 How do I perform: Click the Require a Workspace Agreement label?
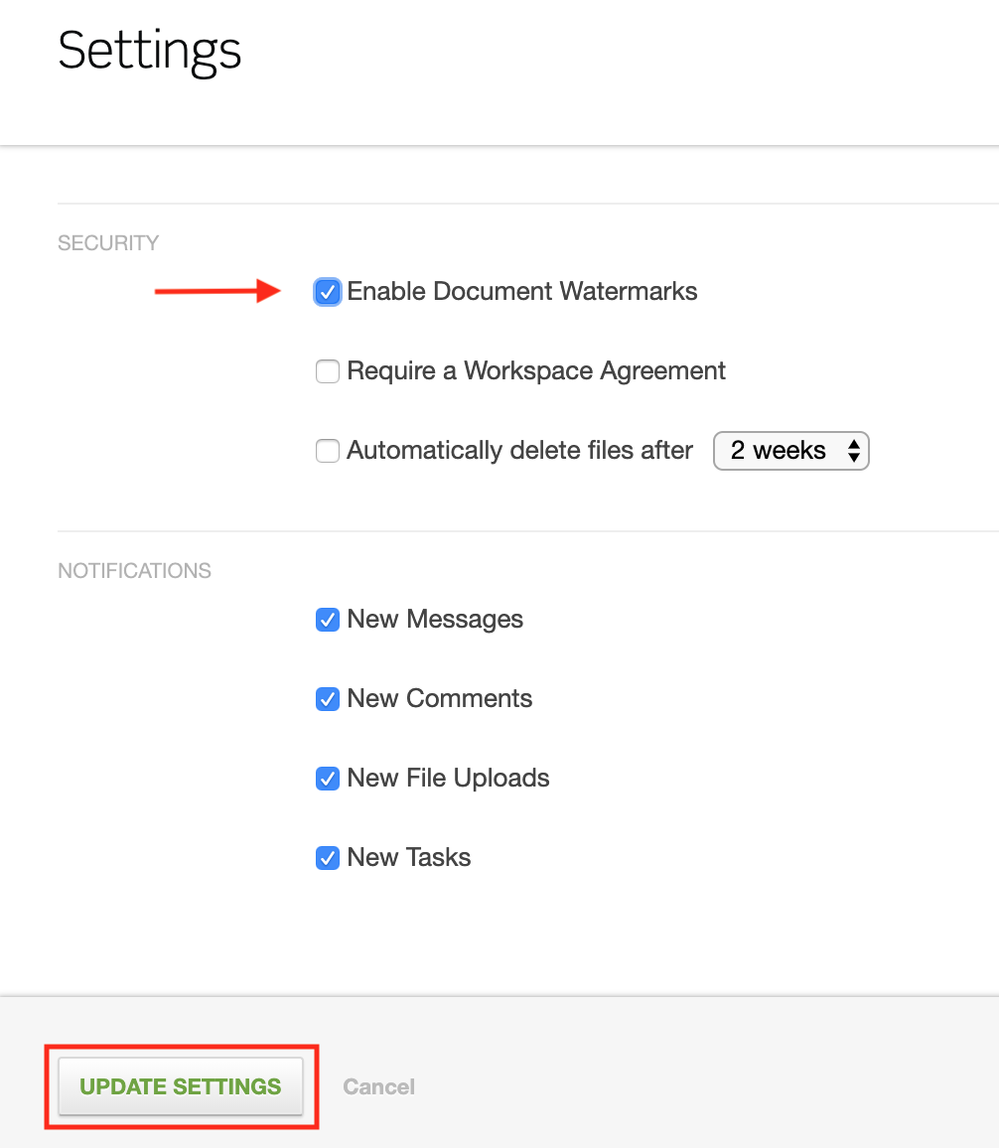point(535,370)
